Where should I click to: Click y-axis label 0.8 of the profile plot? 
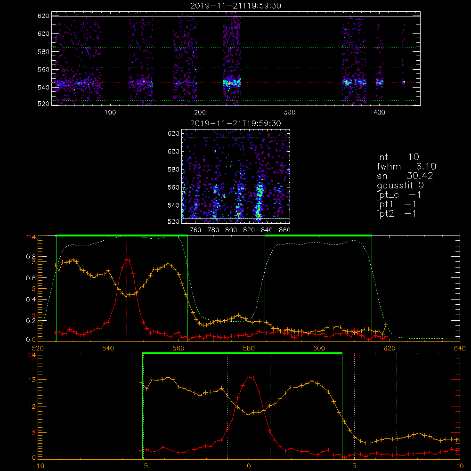coord(31,257)
